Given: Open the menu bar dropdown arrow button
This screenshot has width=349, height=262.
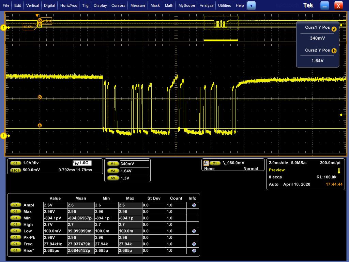Looking at the screenshot, I should 251,5.
